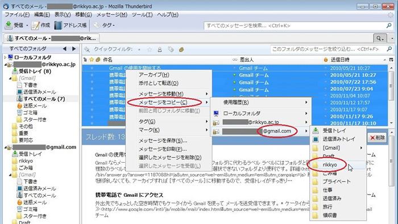Click the junk status column flame icon
The width and height of the screenshot is (398, 224).
[326, 60]
